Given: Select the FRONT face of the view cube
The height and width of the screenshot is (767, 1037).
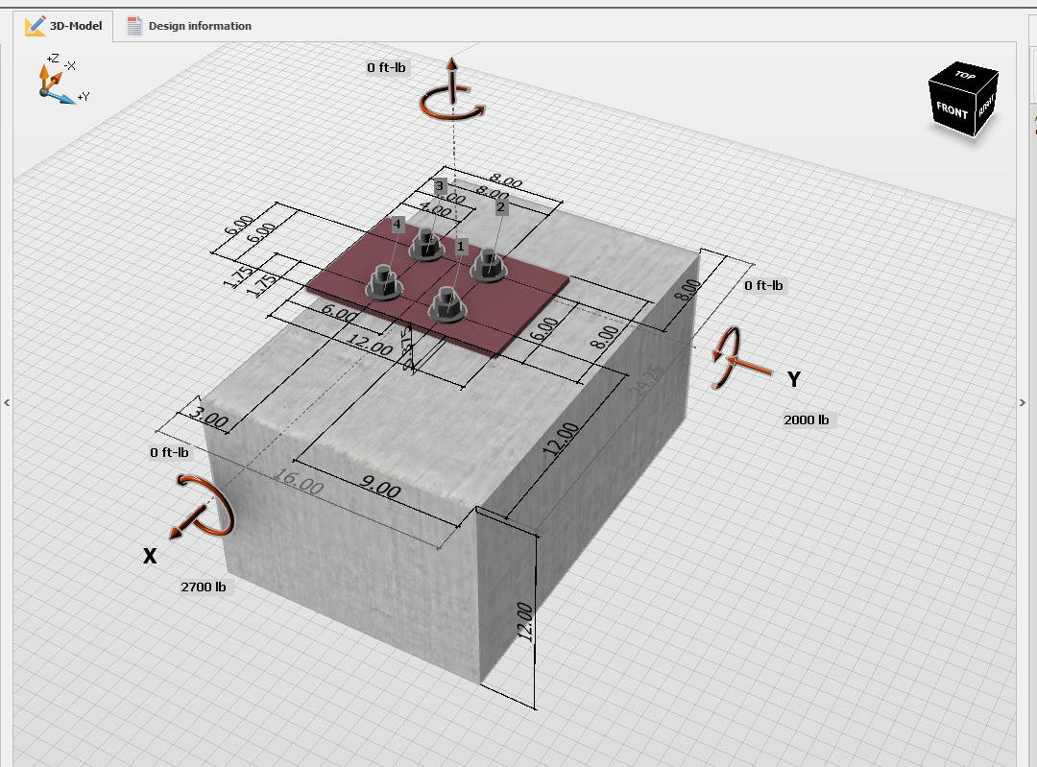Looking at the screenshot, I should coord(953,109).
